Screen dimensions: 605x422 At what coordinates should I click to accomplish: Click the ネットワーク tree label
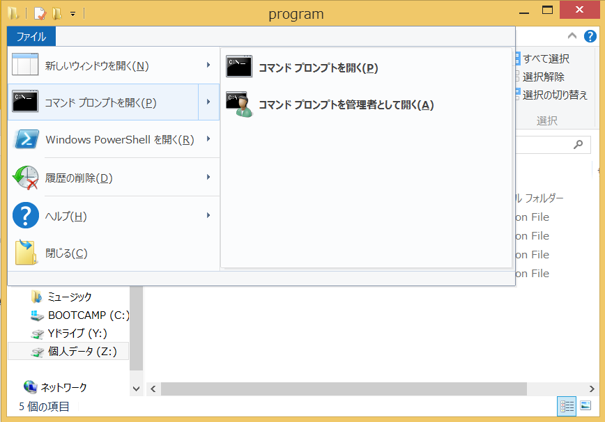click(63, 387)
